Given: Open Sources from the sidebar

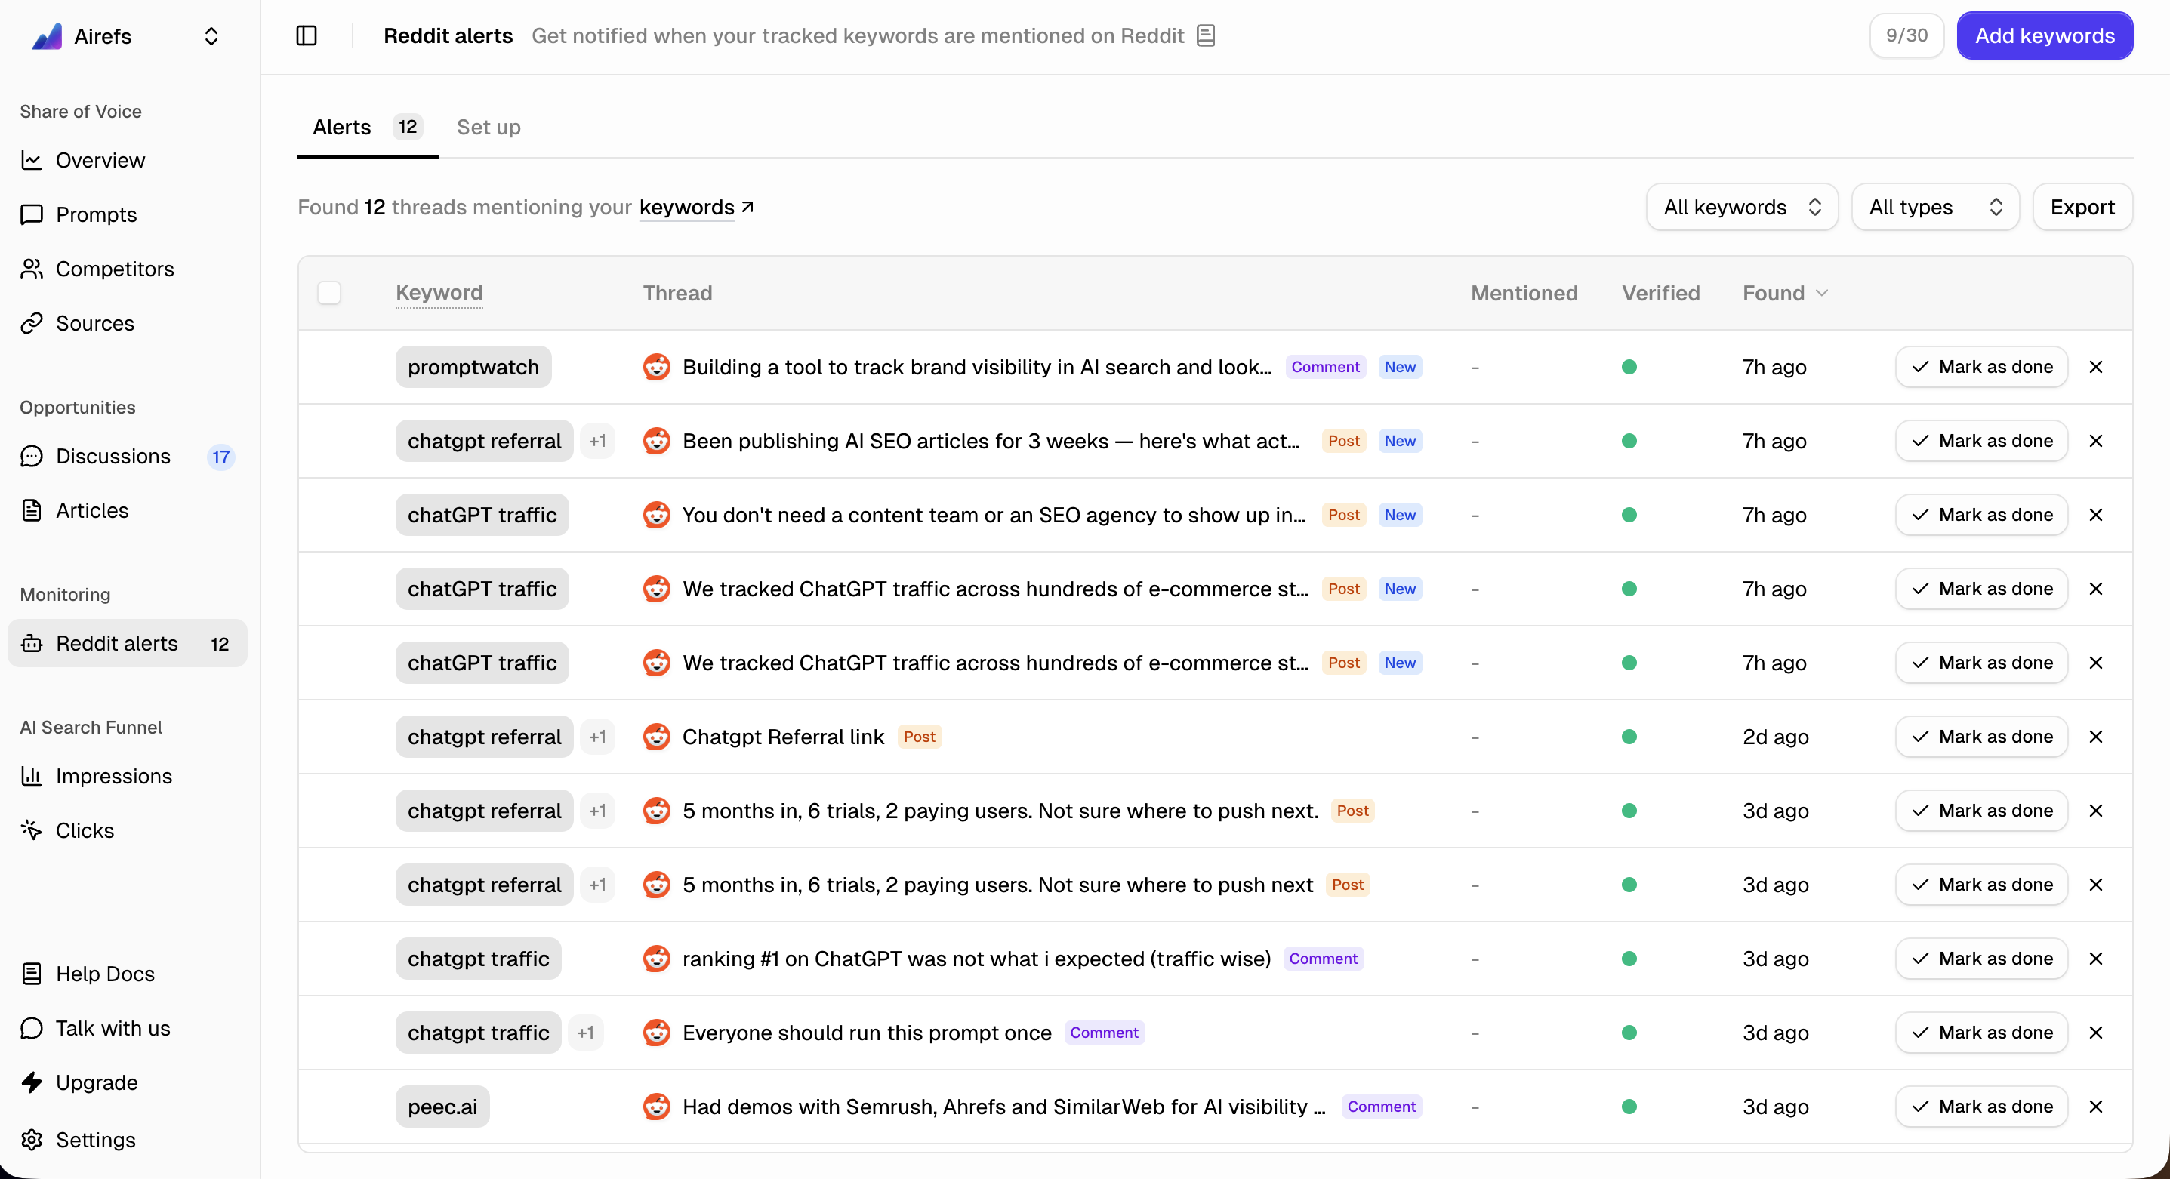Looking at the screenshot, I should (x=95, y=323).
